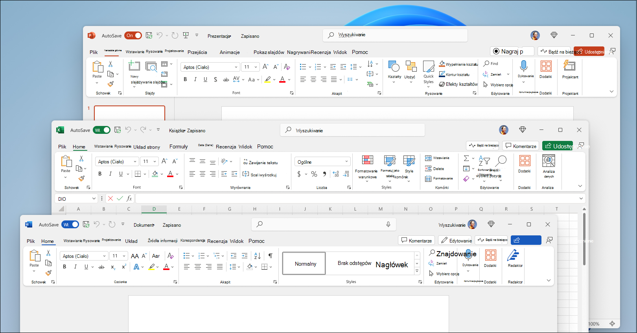Toggle subscript in Word font group
637x333 pixels.
point(113,267)
